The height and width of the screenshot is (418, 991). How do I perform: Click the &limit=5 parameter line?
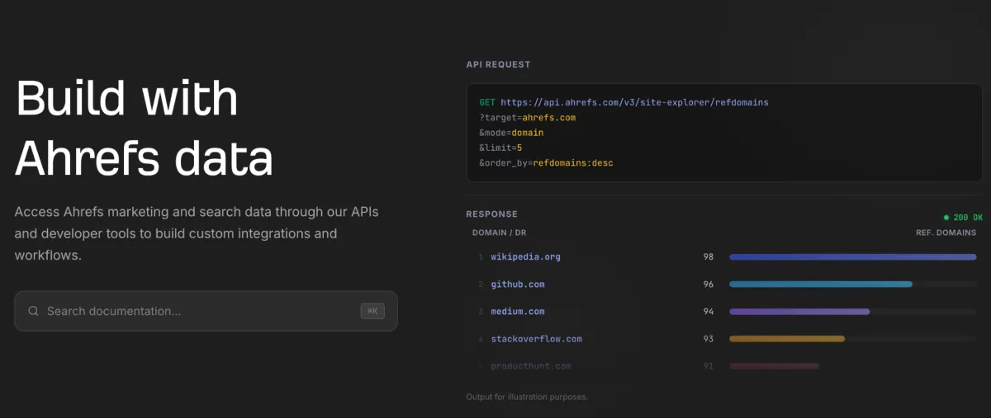pyautogui.click(x=500, y=148)
